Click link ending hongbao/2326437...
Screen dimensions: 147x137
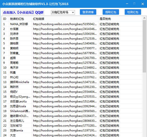[x=65, y=116]
